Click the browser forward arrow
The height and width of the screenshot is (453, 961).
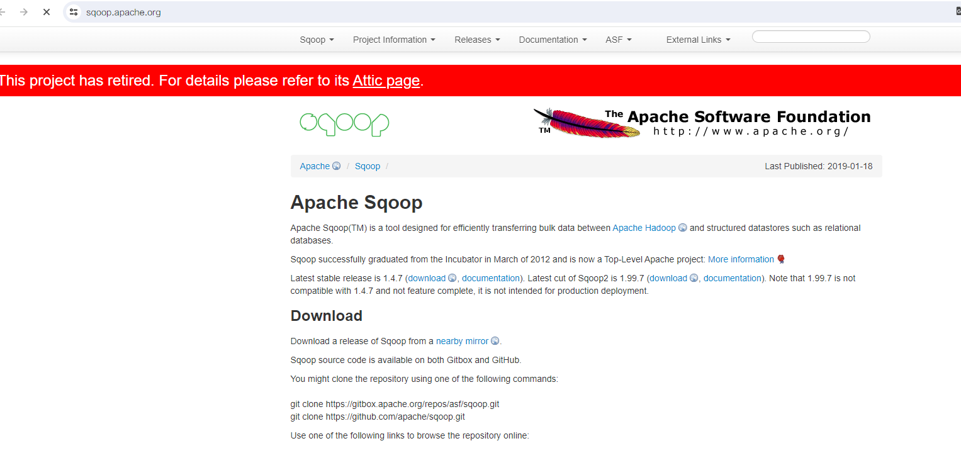[24, 12]
